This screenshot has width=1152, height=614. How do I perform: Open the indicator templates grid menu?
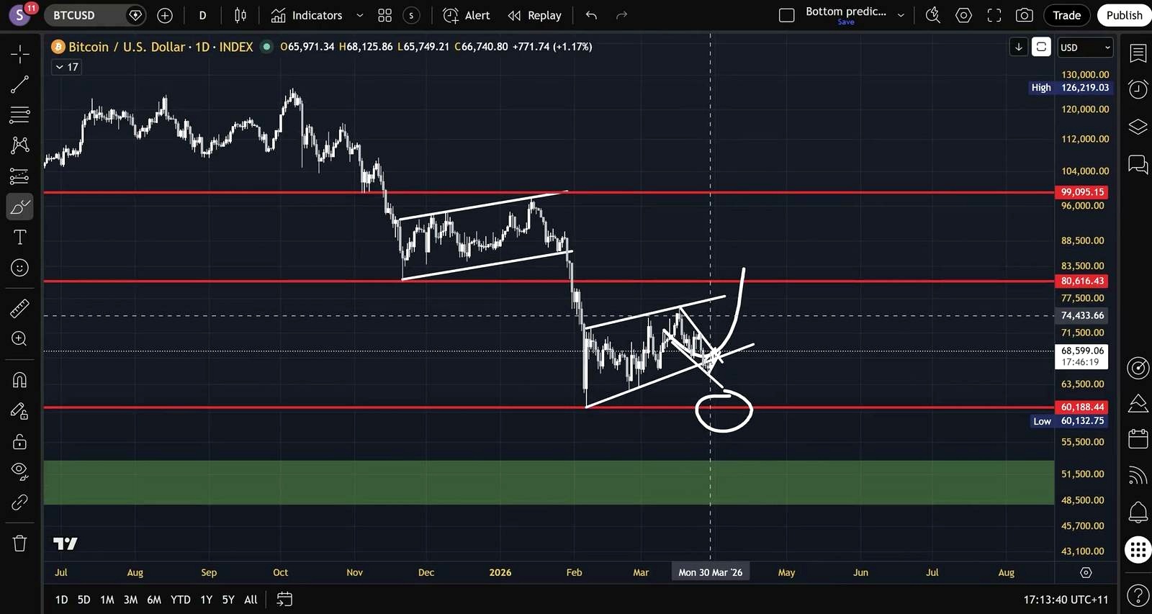pyautogui.click(x=385, y=15)
